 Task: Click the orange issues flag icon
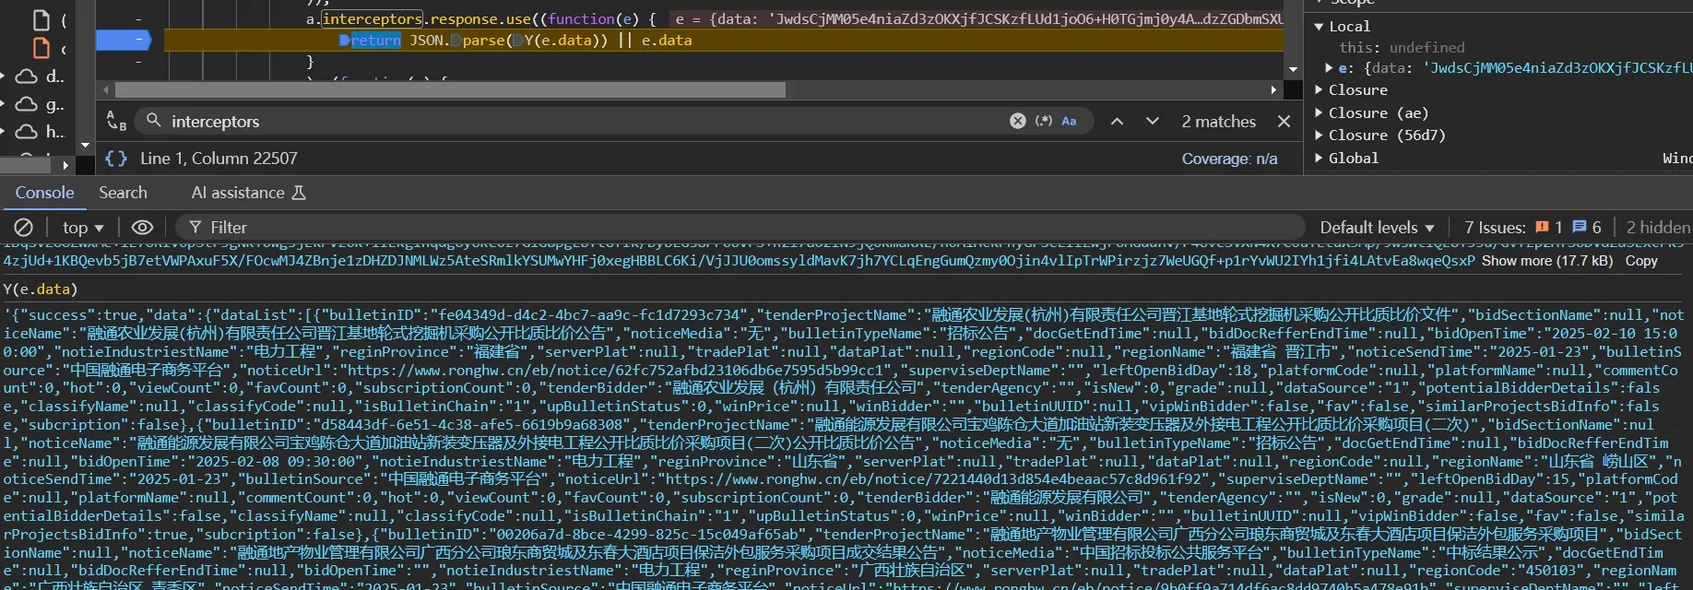(x=1542, y=227)
